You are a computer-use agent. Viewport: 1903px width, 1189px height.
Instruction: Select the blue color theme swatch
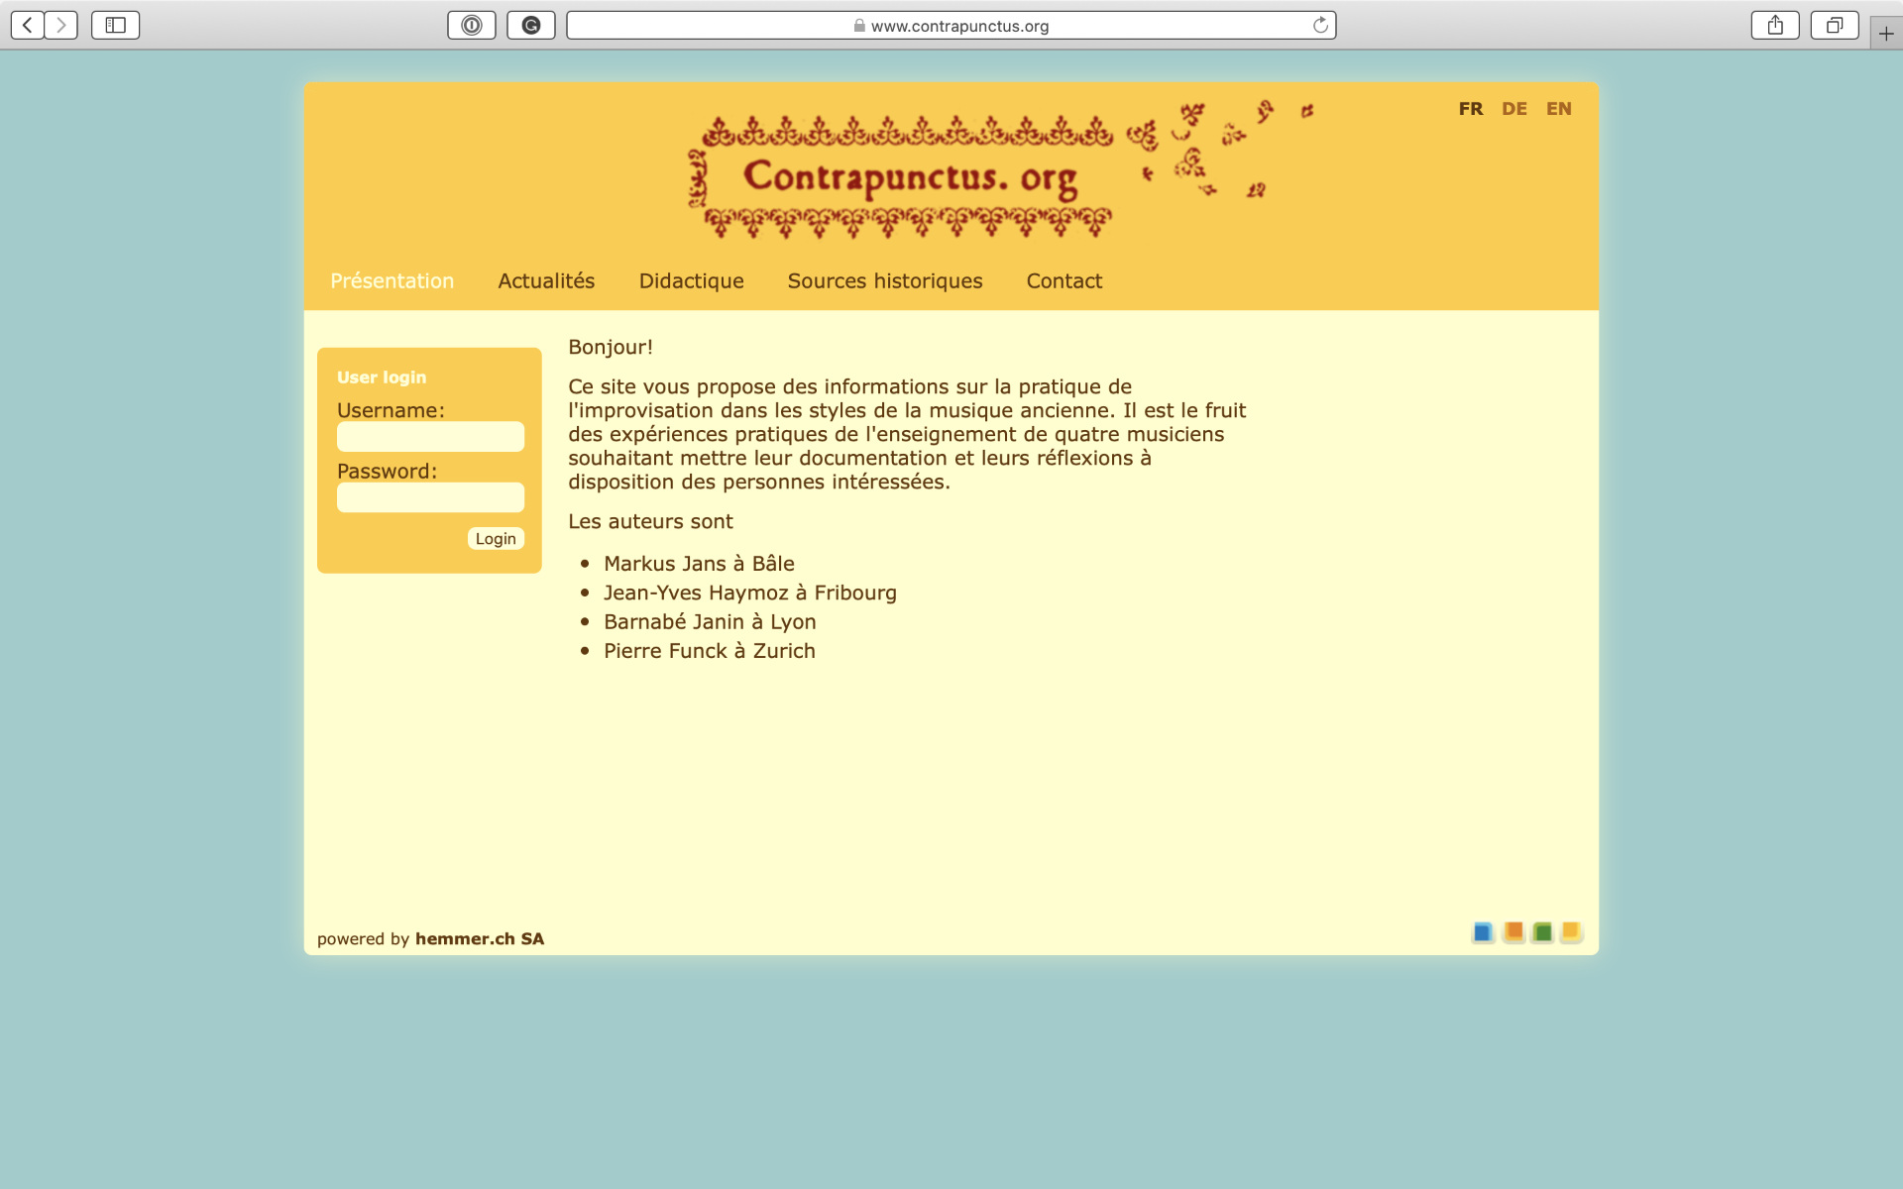tap(1483, 932)
